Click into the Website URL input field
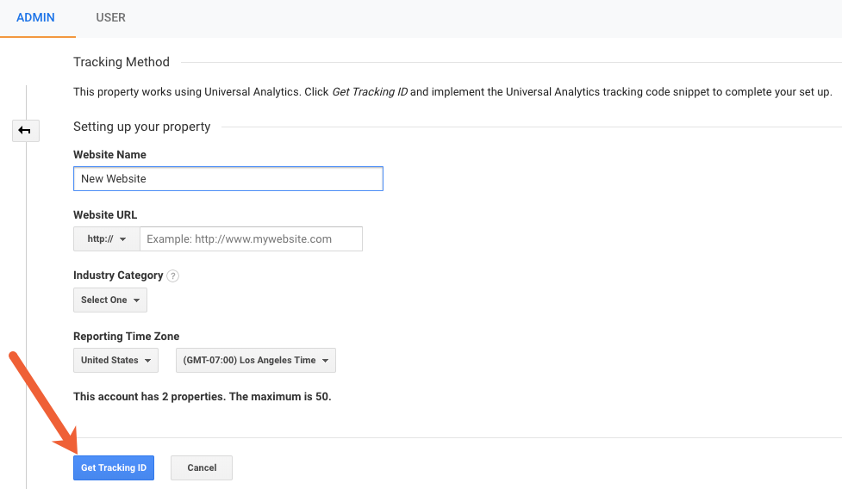This screenshot has height=489, width=842. [x=251, y=239]
